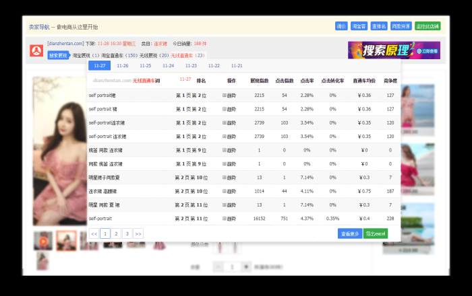The width and height of the screenshot is (472, 296).
Task: Switch to the 11-25 date tab
Action: click(x=146, y=65)
